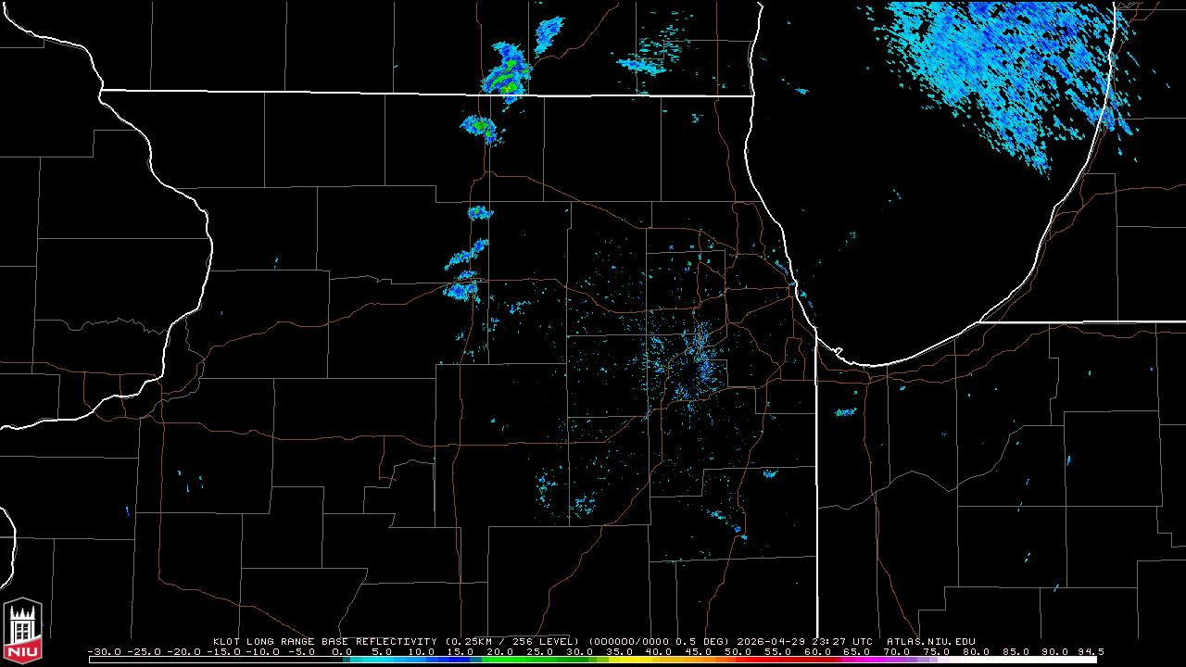Click the green storm cell south of border
Image resolution: width=1186 pixels, height=667 pixels.
(480, 126)
